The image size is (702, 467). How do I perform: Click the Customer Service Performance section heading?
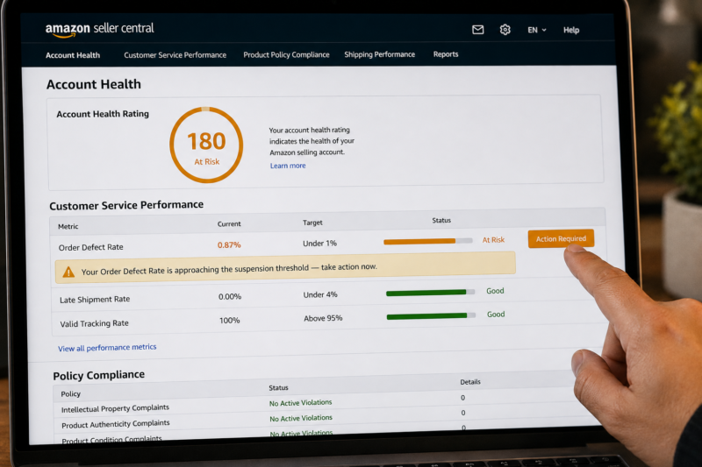pyautogui.click(x=126, y=205)
